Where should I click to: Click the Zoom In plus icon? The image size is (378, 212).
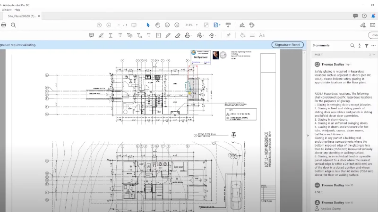coord(177,25)
